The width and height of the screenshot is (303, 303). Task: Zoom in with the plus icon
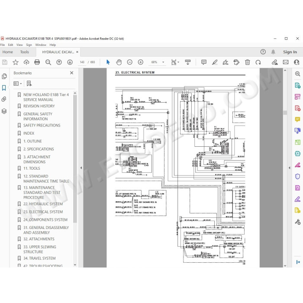(141, 62)
